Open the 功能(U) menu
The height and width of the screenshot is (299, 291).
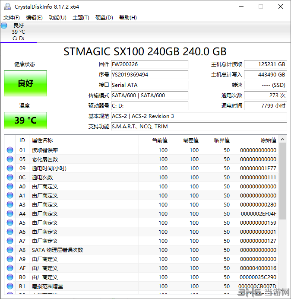[x=57, y=18]
